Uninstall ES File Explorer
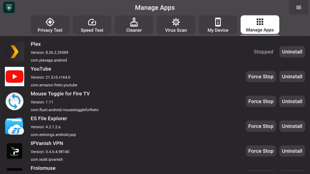 pyautogui.click(x=292, y=126)
